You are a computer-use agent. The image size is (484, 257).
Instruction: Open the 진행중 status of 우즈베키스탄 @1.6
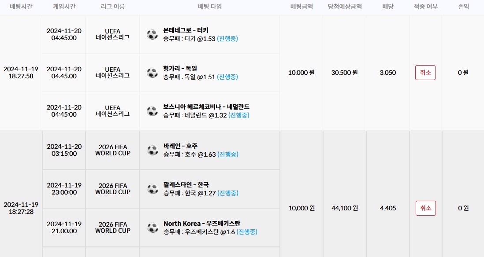click(247, 232)
